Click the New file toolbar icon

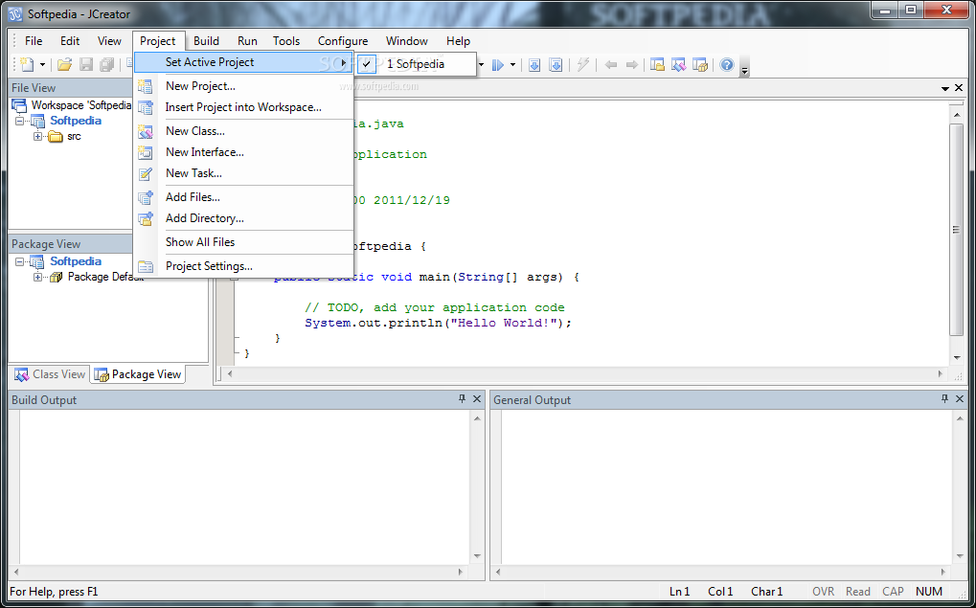(27, 64)
